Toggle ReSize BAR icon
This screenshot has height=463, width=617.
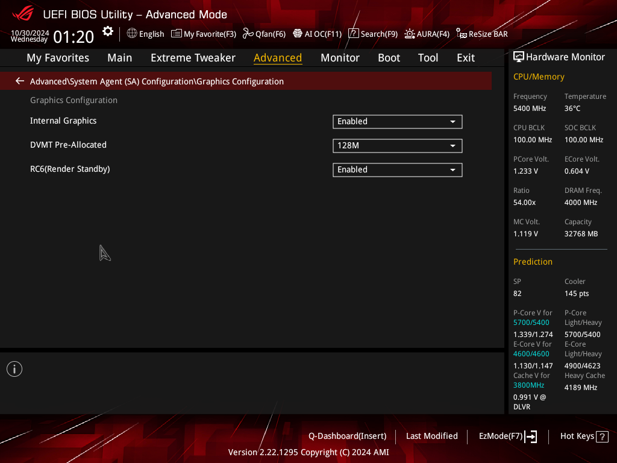pyautogui.click(x=461, y=34)
